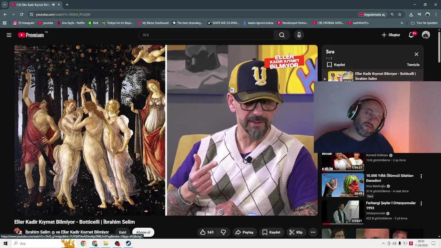Open the apps grid in bookmarks bar
The width and height of the screenshot is (441, 248).
[x=4, y=23]
